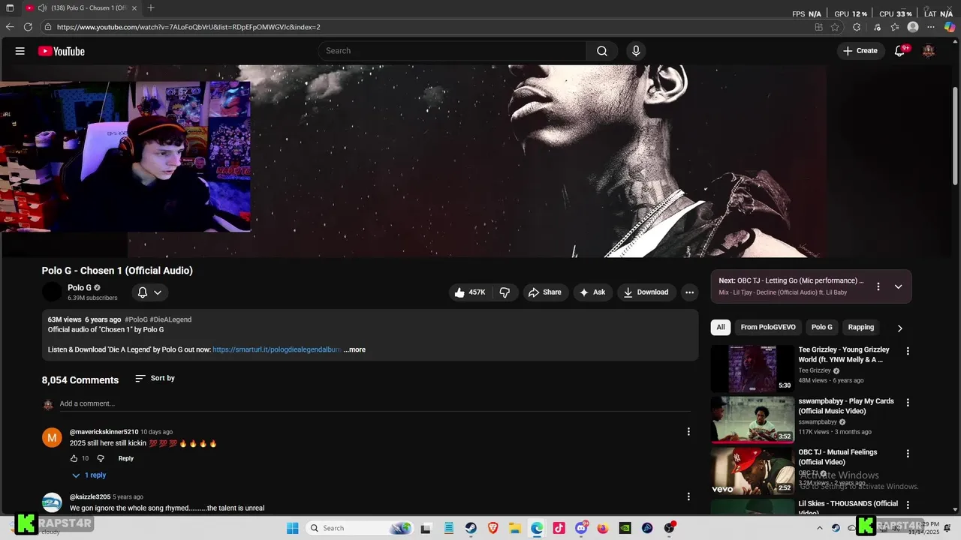The height and width of the screenshot is (540, 961).
Task: Open the #PoloG hashtag
Action: point(136,319)
